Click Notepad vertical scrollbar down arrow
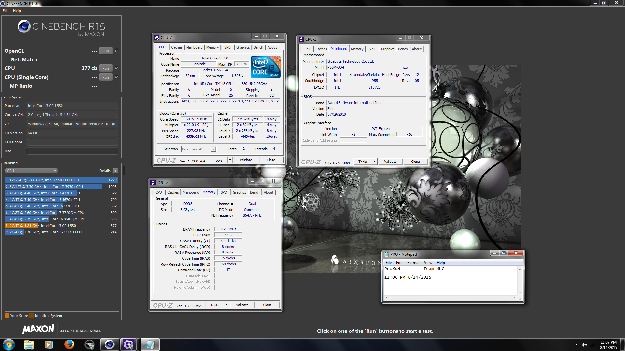Screen dimensions: 625x351 [x=520, y=292]
